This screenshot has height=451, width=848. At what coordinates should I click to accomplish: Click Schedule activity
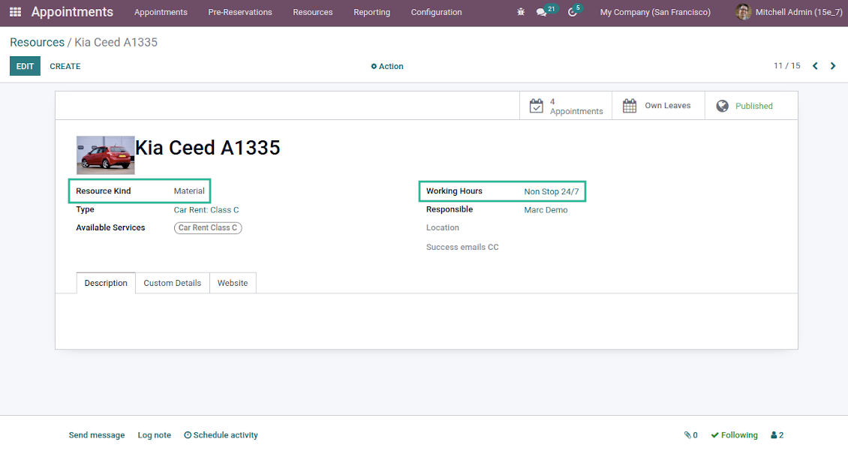pyautogui.click(x=221, y=435)
